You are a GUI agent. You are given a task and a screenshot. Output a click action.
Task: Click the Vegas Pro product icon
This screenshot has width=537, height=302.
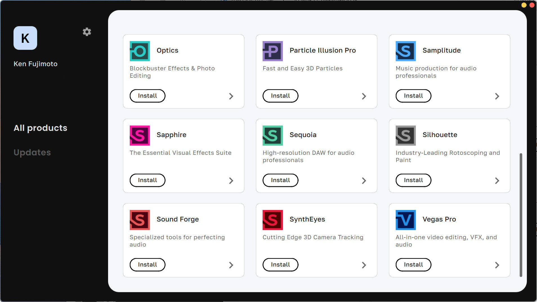406,220
